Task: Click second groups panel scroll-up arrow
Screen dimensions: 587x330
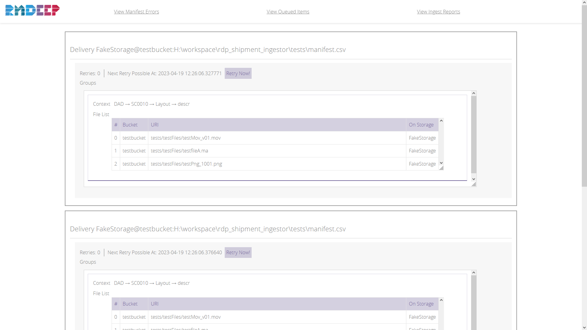Action: [474, 273]
